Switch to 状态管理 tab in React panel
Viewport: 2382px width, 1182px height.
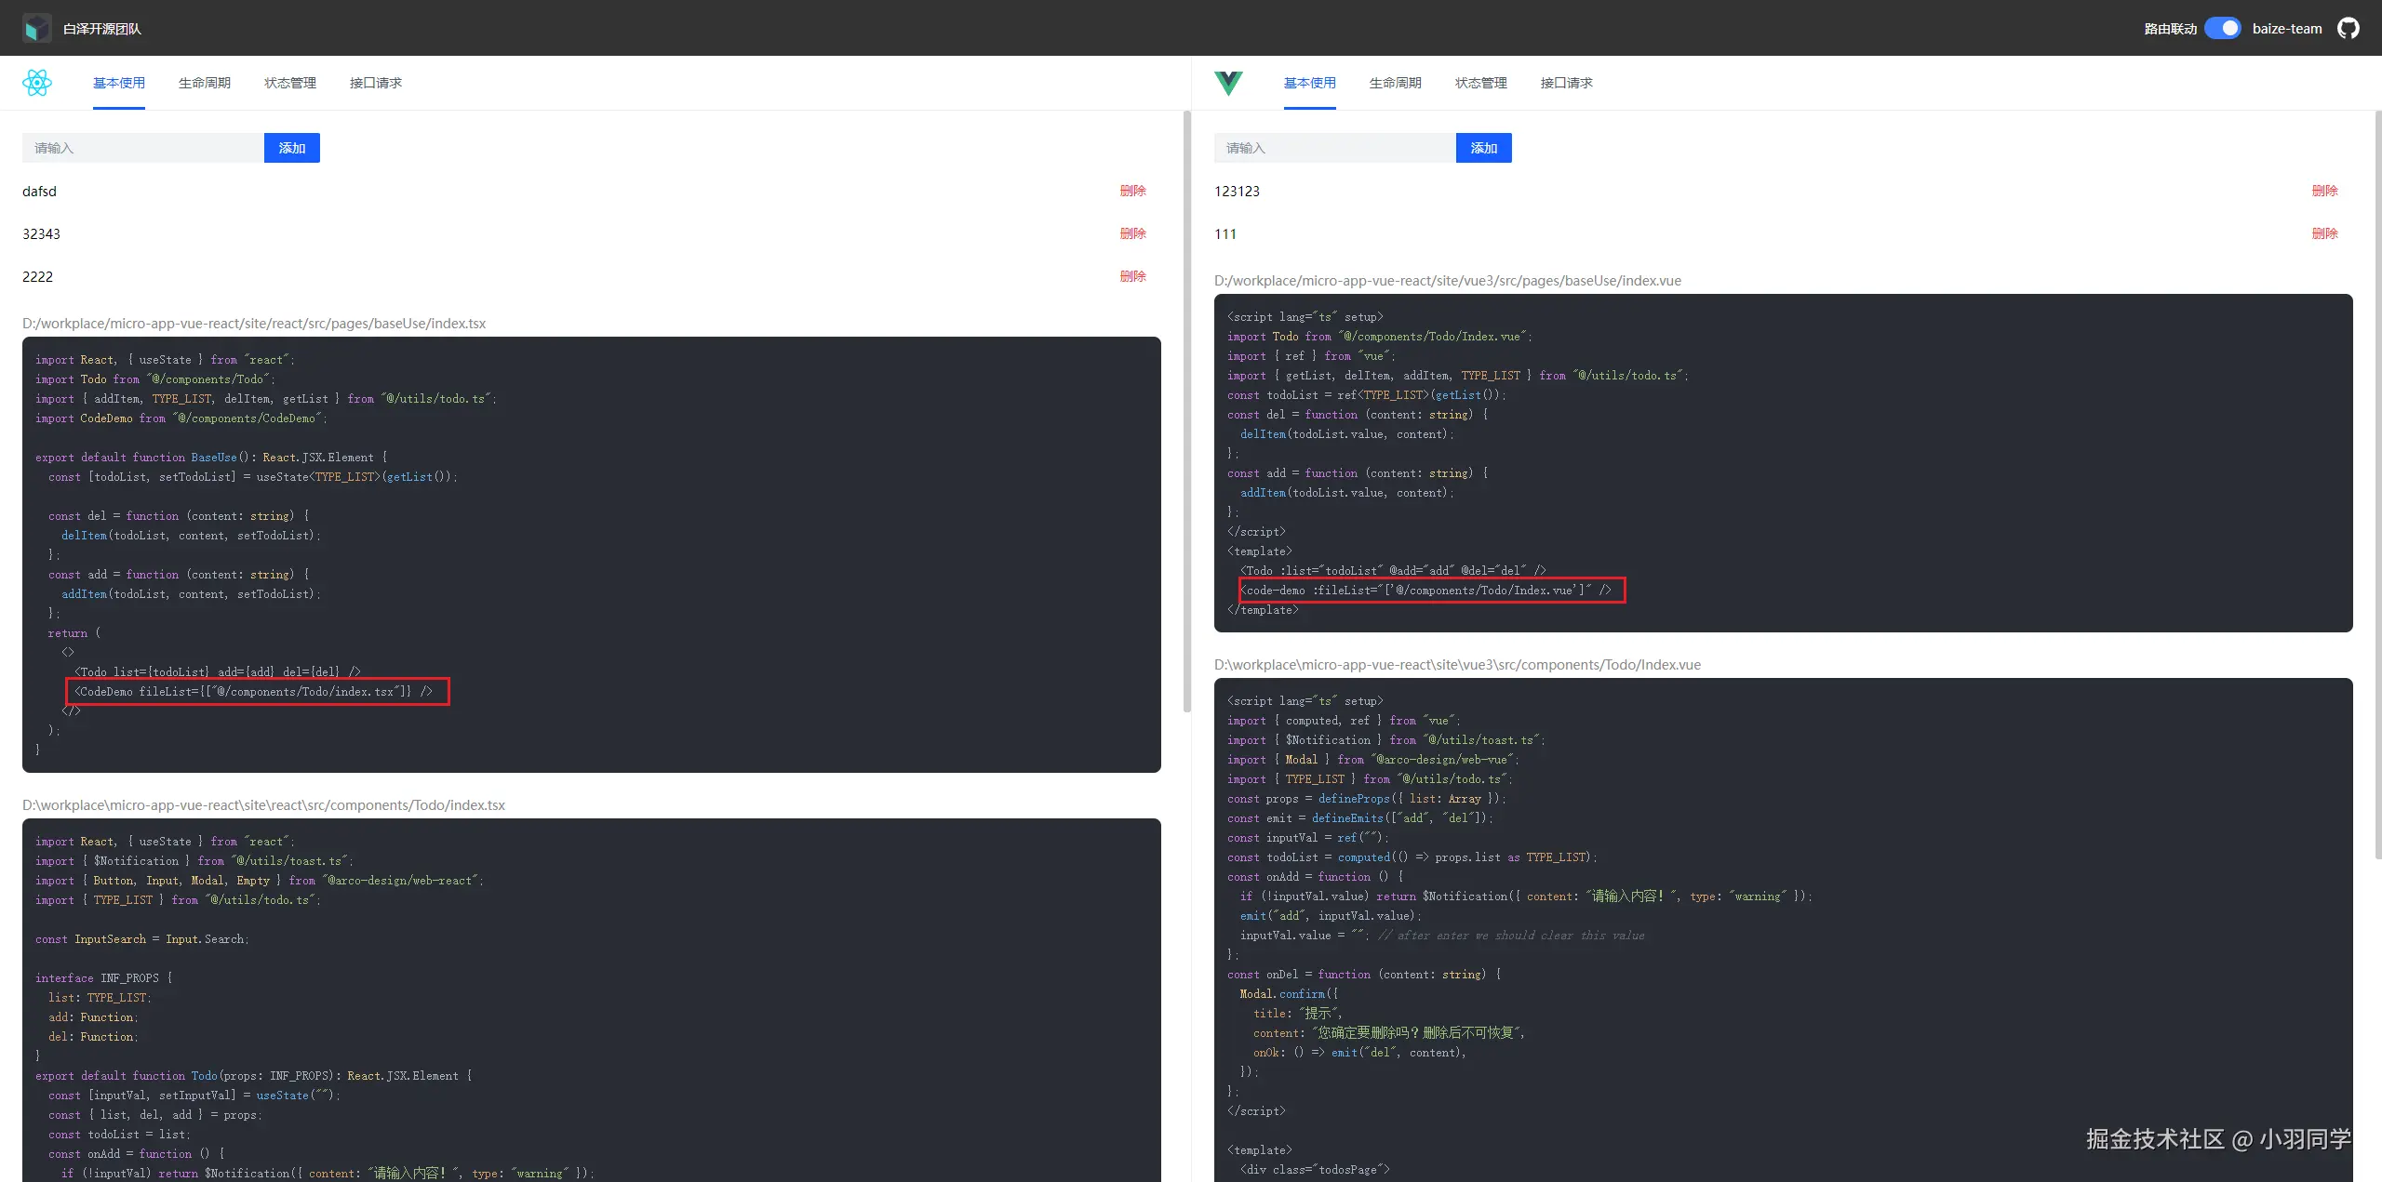tap(289, 83)
